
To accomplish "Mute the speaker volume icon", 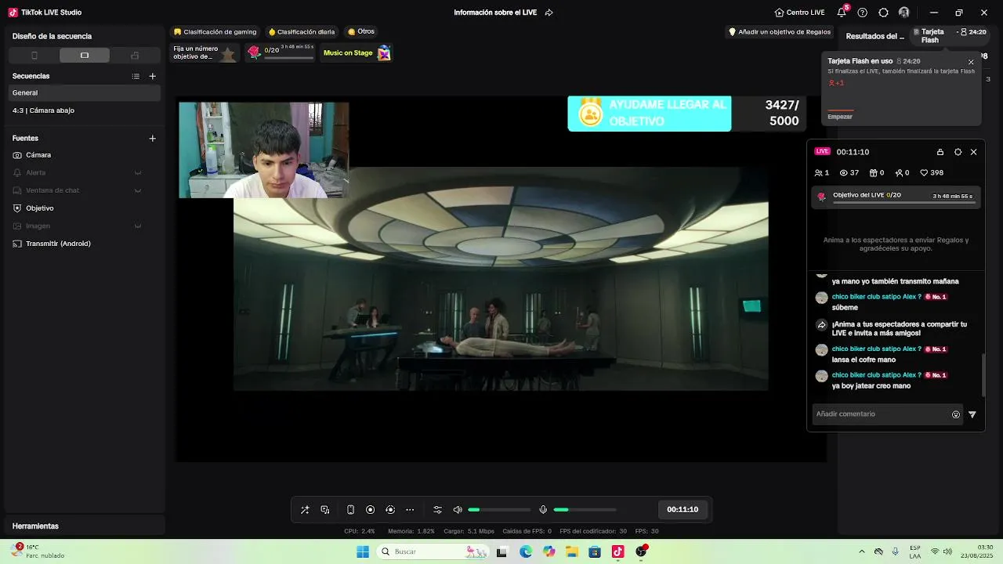I will [458, 510].
